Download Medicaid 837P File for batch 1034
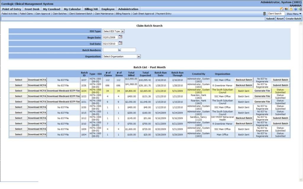This screenshot has width=303, height=189. (x=63, y=91)
